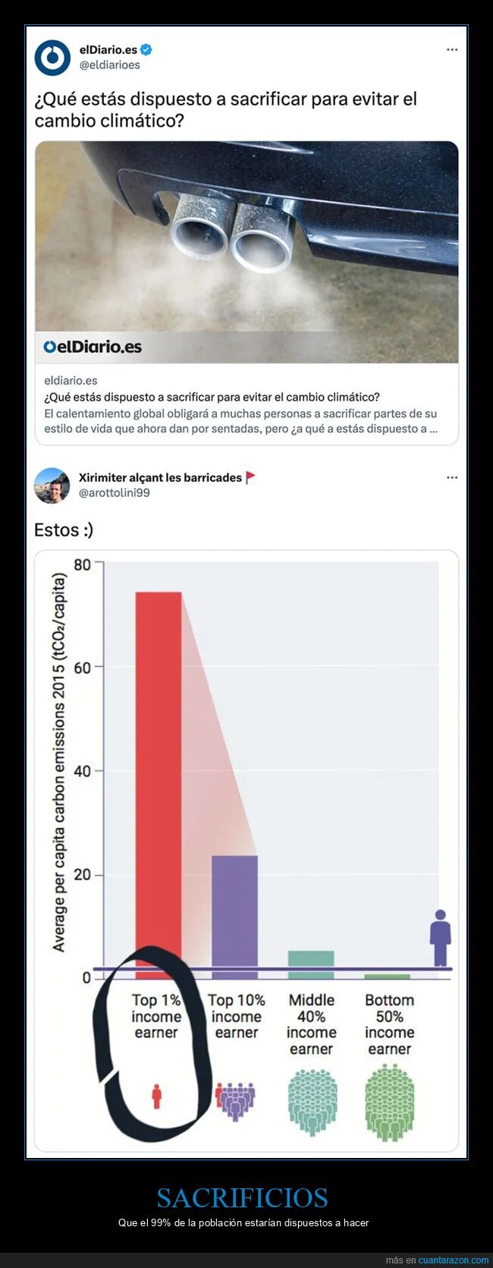Click the blue verified badge next to elDiario.es
This screenshot has height=1268, width=493.
146,49
